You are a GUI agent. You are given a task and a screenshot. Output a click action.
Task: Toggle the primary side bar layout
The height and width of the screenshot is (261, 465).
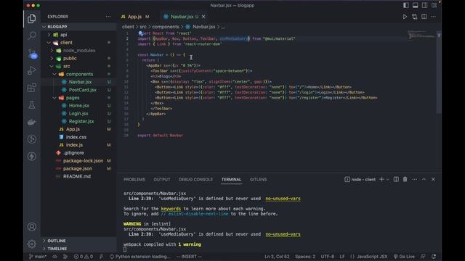point(406,5)
